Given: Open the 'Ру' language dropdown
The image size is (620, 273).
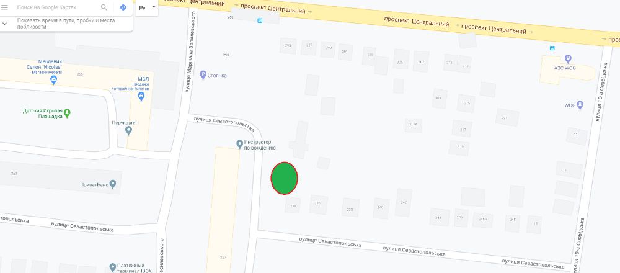Looking at the screenshot, I should (147, 8).
